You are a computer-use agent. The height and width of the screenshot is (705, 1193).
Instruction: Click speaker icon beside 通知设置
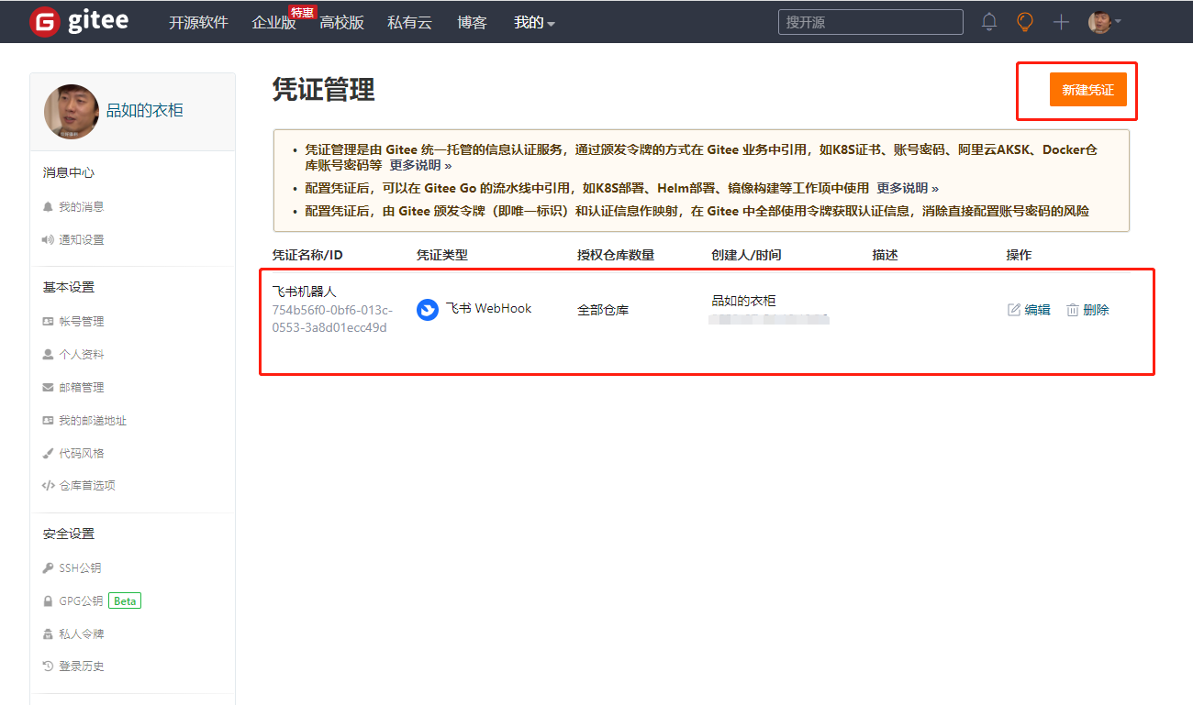click(49, 240)
